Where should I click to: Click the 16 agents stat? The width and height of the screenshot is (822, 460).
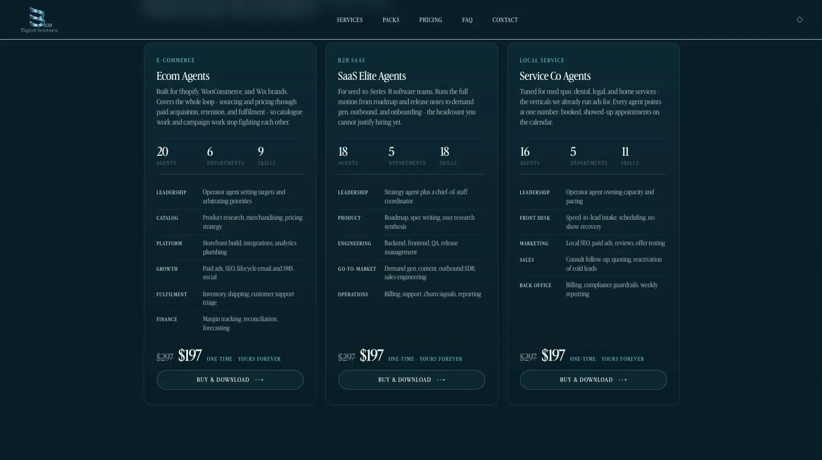click(x=529, y=156)
